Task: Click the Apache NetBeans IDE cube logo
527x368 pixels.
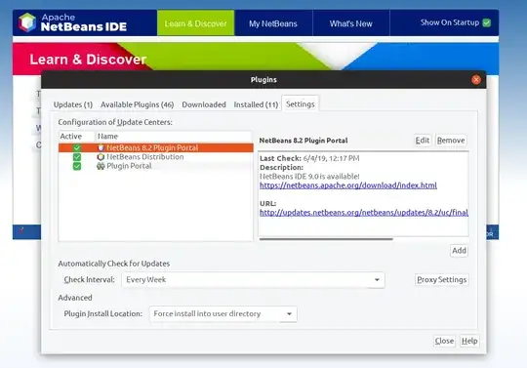Action: [27, 22]
